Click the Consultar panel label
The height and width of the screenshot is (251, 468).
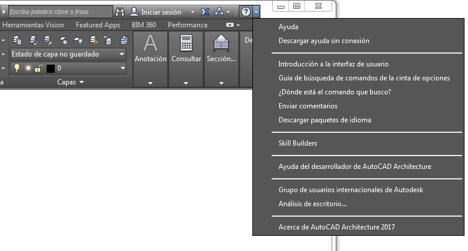pyautogui.click(x=187, y=59)
